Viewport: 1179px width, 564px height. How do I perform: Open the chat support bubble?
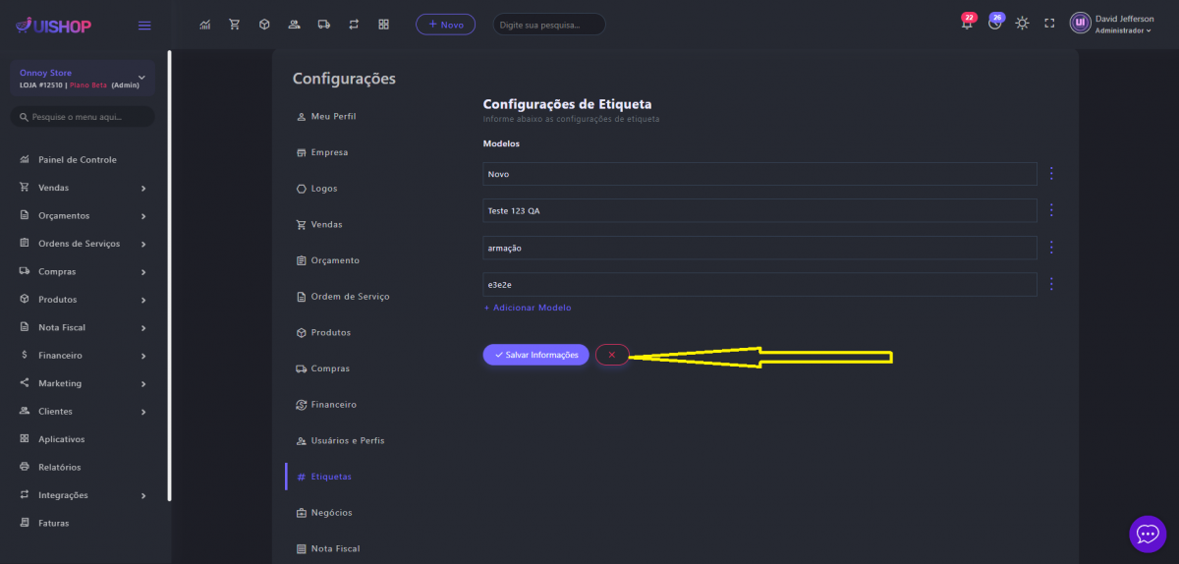point(1147,534)
